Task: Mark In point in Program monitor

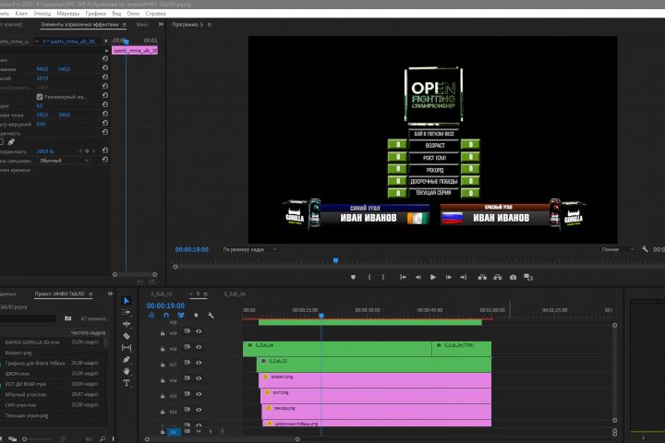Action: click(x=369, y=277)
